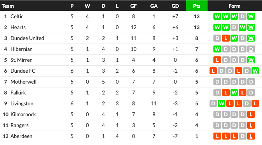Click Hibernian's green W form badge

pos(217,49)
